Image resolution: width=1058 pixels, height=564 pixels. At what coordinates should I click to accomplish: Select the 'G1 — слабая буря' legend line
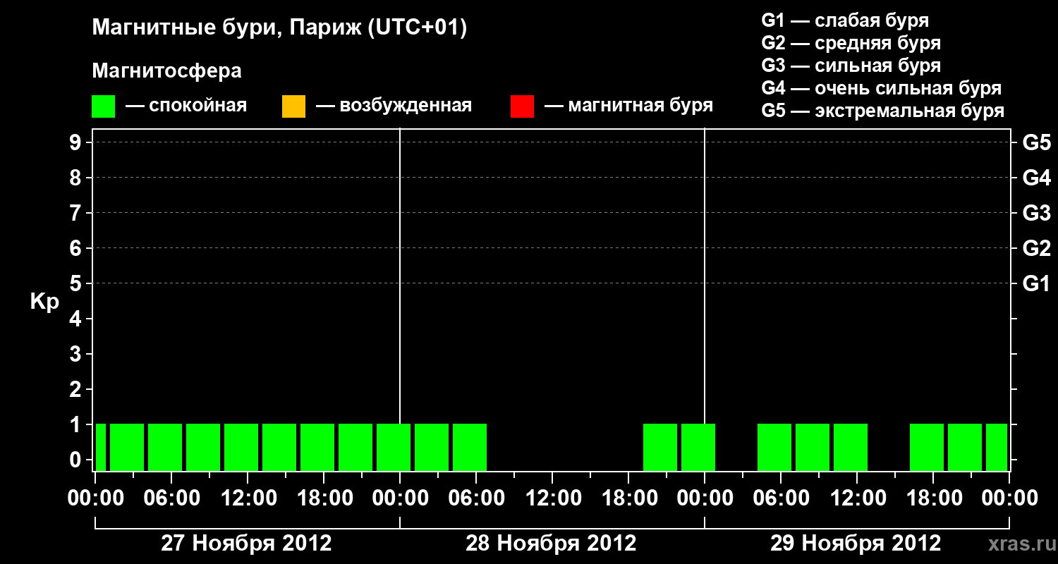coord(845,20)
